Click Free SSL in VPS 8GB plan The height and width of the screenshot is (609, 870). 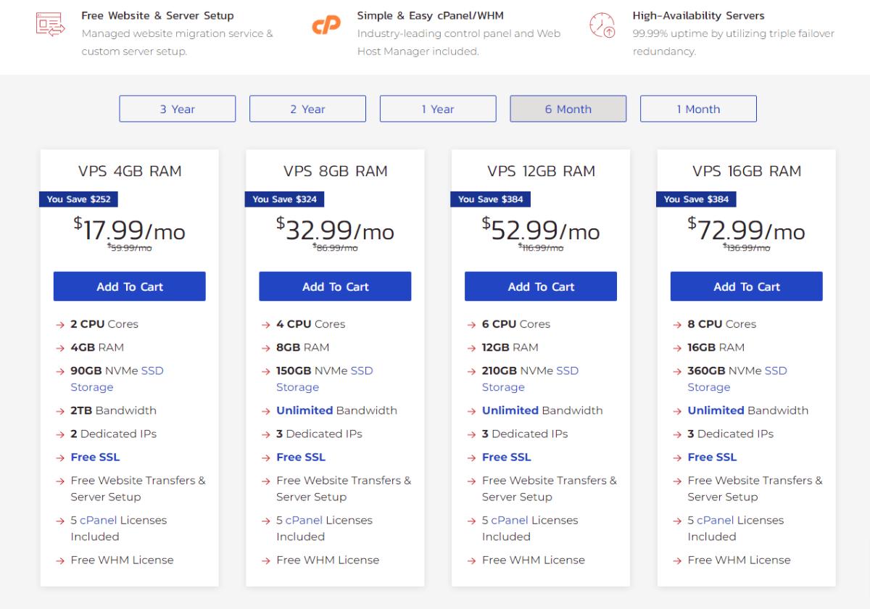coord(301,457)
